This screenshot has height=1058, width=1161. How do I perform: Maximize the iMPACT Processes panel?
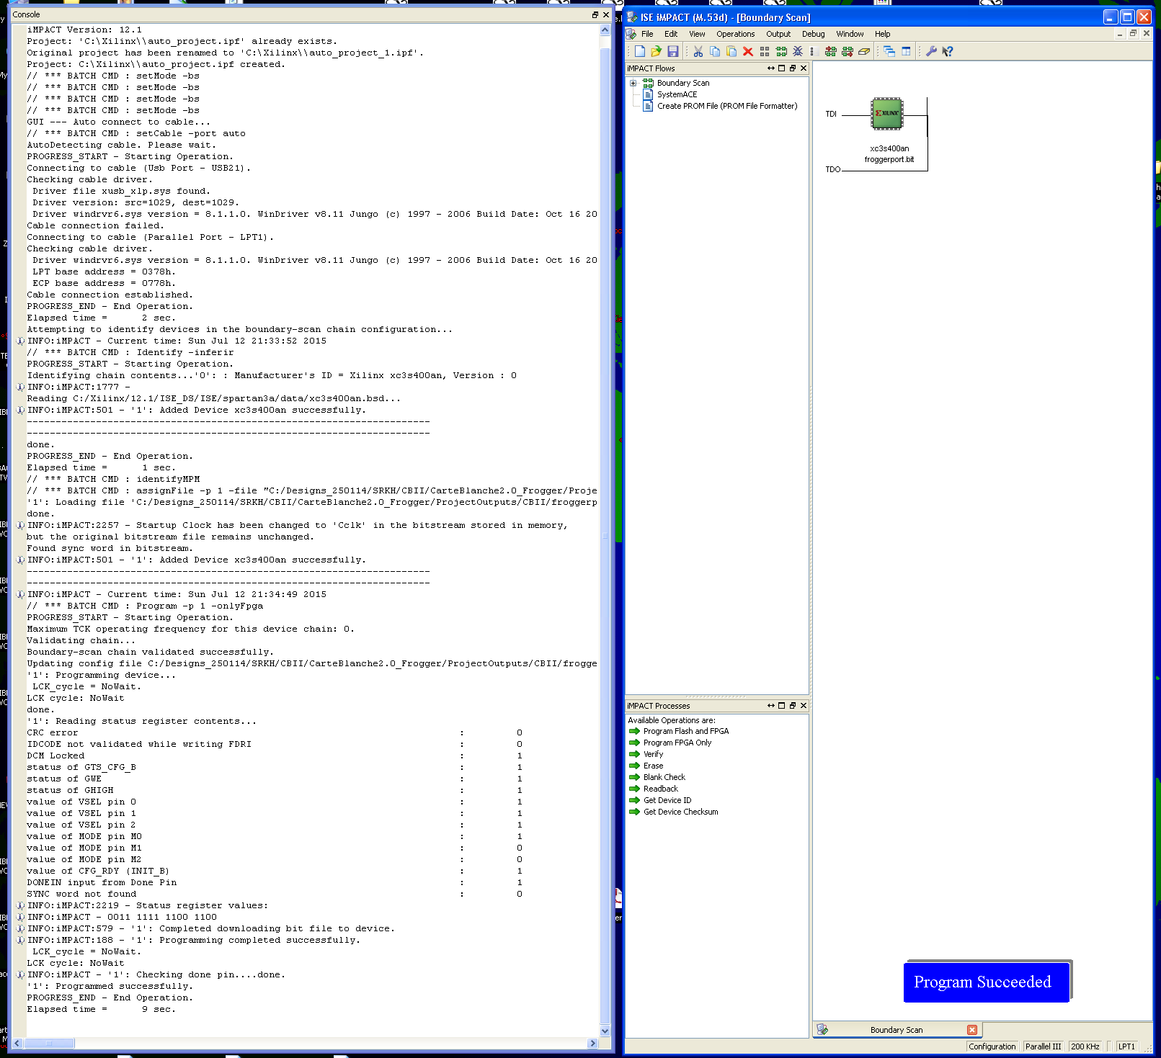click(781, 706)
